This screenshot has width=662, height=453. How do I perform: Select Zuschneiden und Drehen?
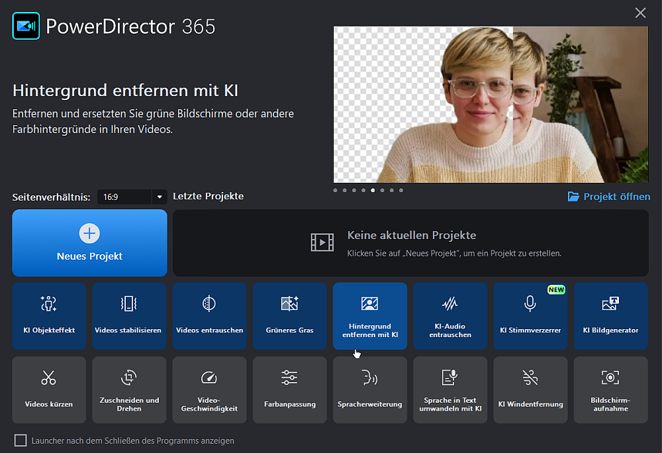click(129, 389)
